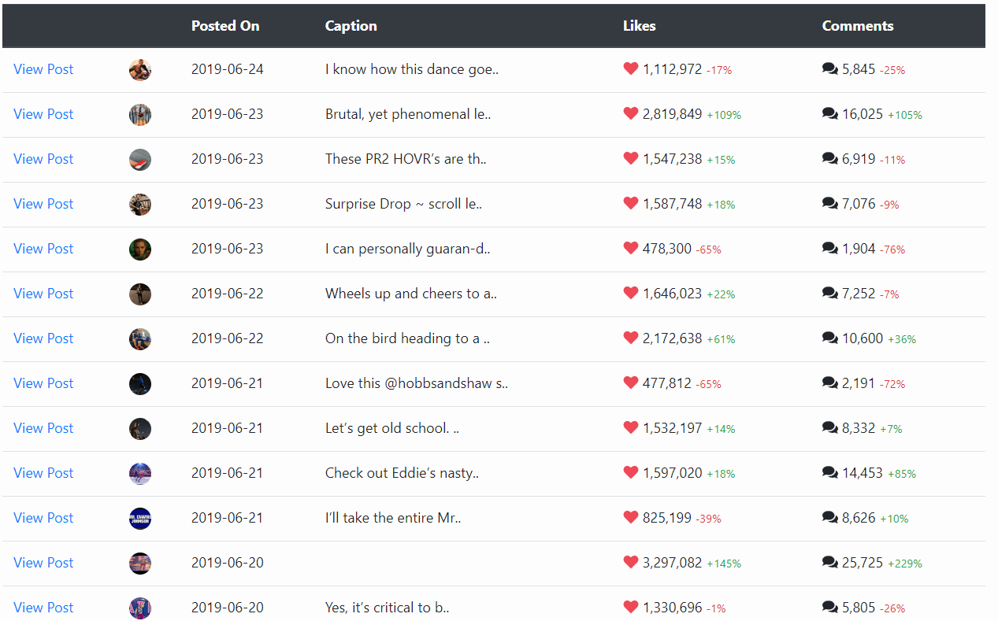Click the comments icon beside 5,845

tap(829, 68)
